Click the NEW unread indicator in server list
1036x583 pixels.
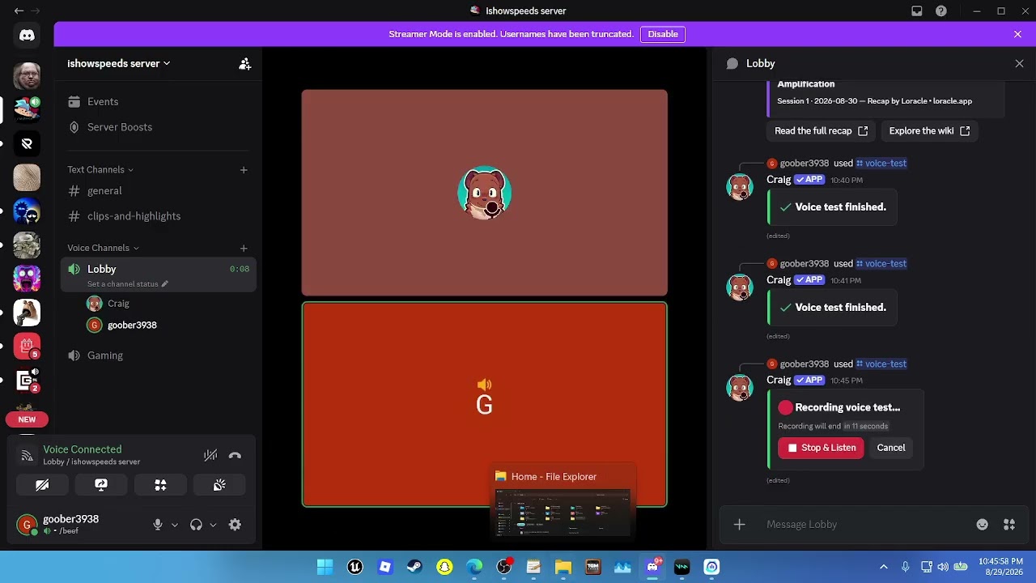27,419
